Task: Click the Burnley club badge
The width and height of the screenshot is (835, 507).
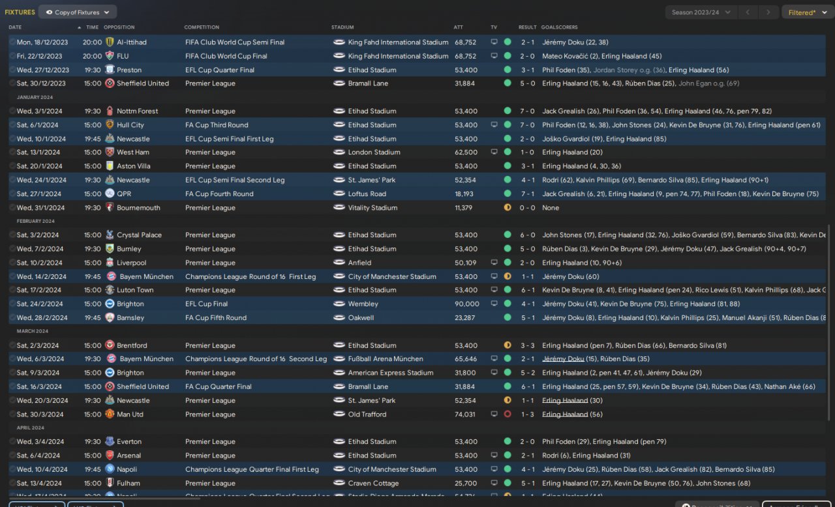Action: 110,249
